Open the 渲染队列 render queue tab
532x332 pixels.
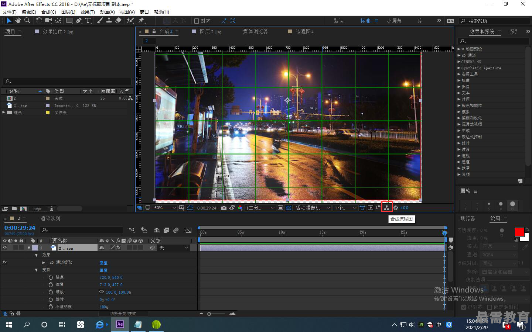[50, 218]
